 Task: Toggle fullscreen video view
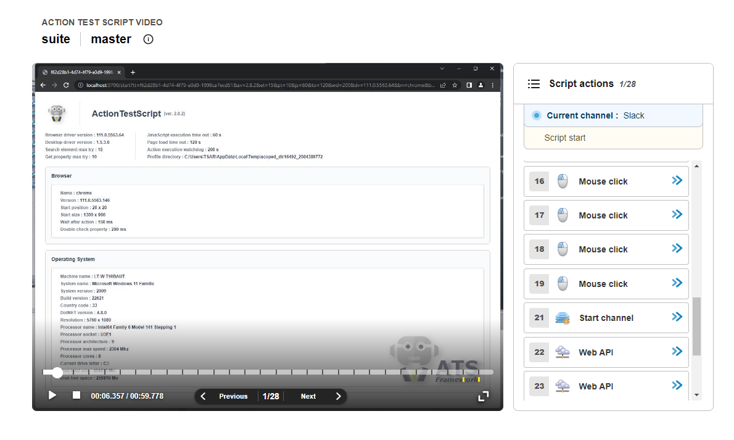click(483, 396)
